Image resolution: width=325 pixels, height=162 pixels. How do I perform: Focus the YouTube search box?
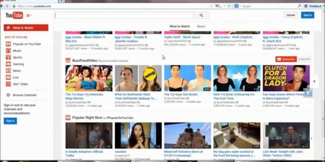coord(124,15)
